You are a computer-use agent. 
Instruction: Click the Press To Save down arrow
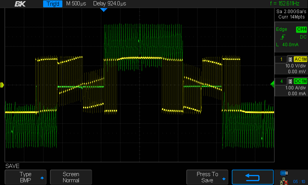tap(224, 179)
